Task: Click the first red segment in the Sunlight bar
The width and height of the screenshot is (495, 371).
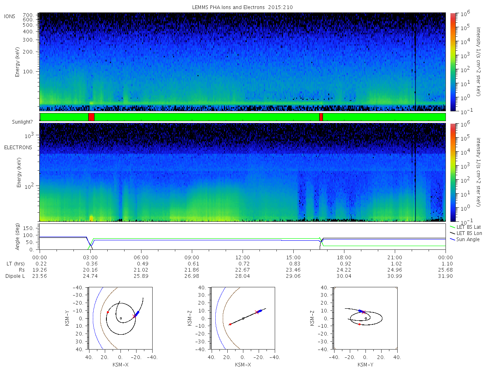Action: click(91, 117)
